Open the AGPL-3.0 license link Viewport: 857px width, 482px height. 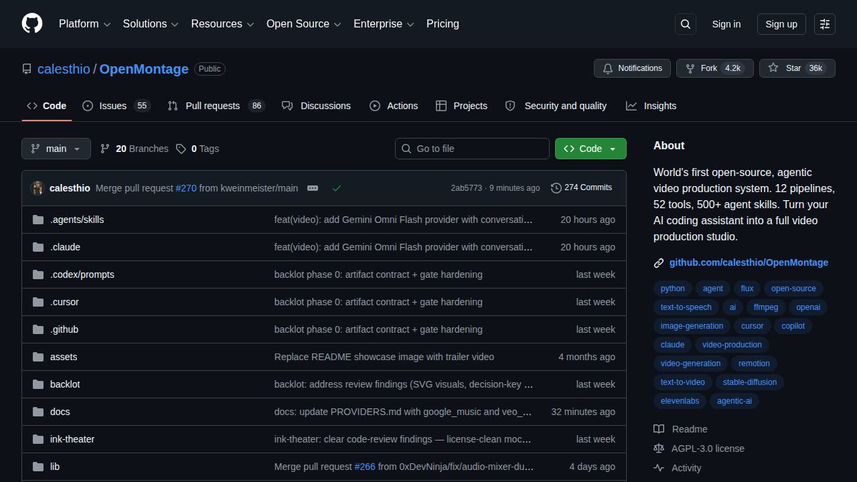click(708, 449)
